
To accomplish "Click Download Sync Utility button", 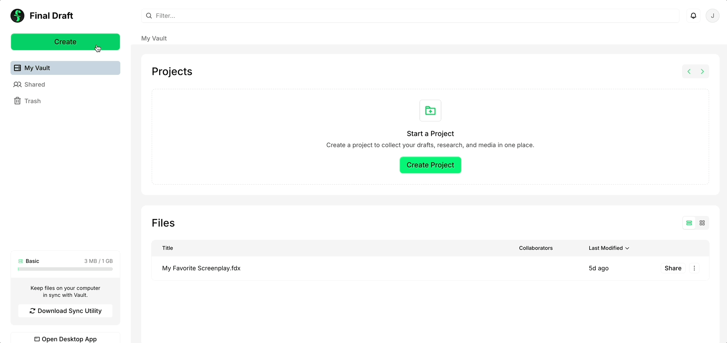I will point(65,311).
